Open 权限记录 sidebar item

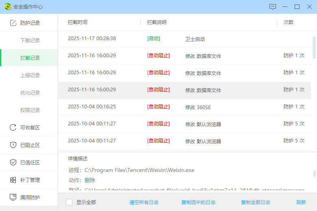pos(30,110)
